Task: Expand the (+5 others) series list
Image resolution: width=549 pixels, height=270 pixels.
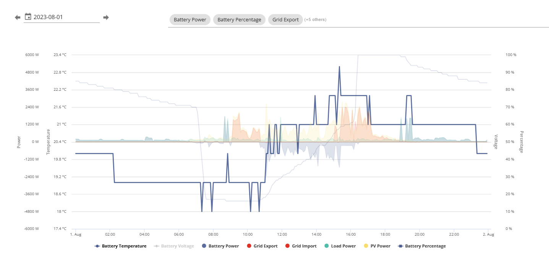Action: pyautogui.click(x=316, y=19)
